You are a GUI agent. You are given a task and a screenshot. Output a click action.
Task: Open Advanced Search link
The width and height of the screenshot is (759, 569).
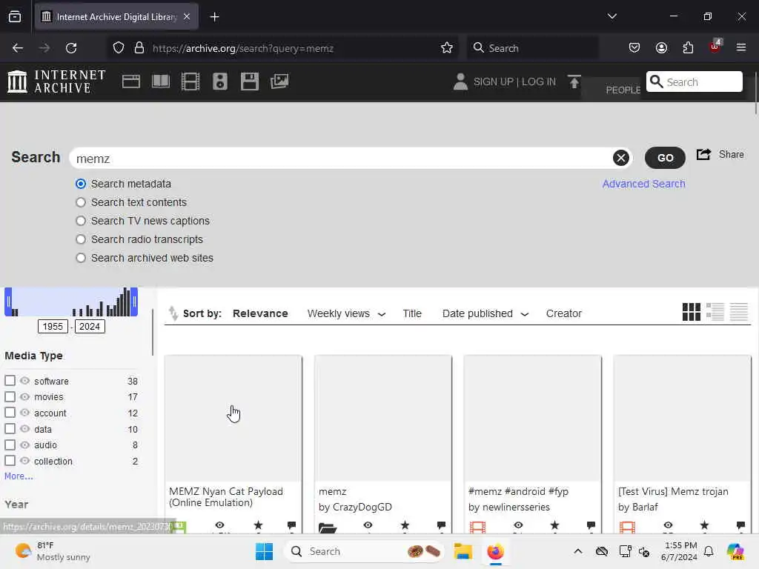644,184
